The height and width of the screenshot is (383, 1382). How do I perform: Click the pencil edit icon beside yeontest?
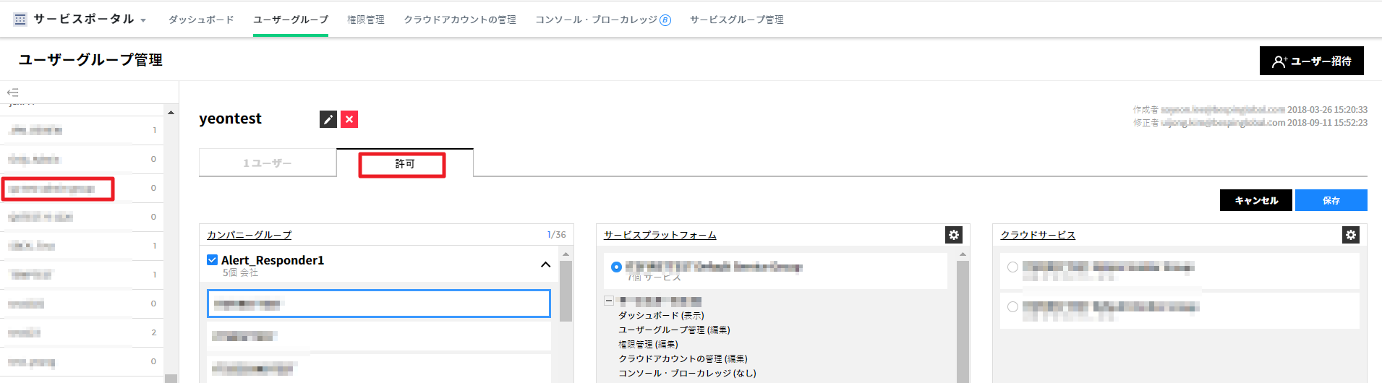328,119
